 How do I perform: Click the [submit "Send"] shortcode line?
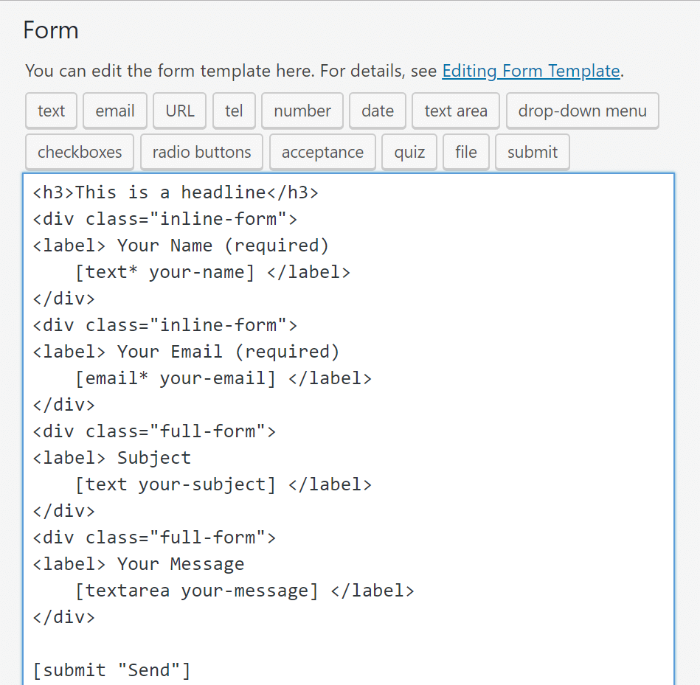click(111, 670)
